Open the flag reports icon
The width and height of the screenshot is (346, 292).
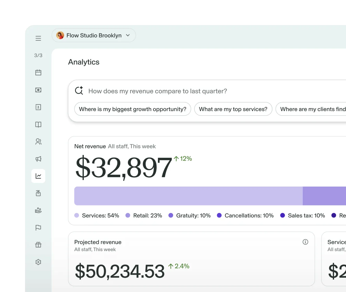pyautogui.click(x=38, y=228)
